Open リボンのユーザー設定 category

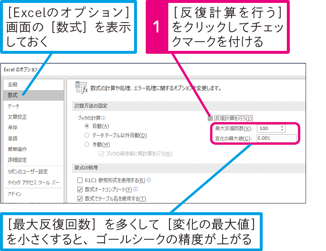(x=33, y=172)
